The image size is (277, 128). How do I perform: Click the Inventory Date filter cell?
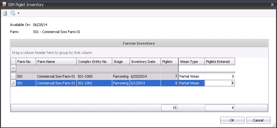pos(145,69)
